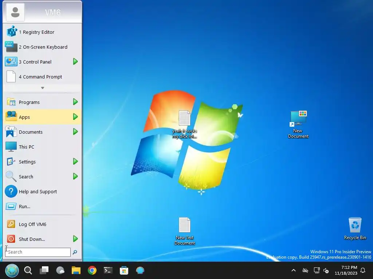
Task: Select the Run... command
Action: pyautogui.click(x=42, y=206)
